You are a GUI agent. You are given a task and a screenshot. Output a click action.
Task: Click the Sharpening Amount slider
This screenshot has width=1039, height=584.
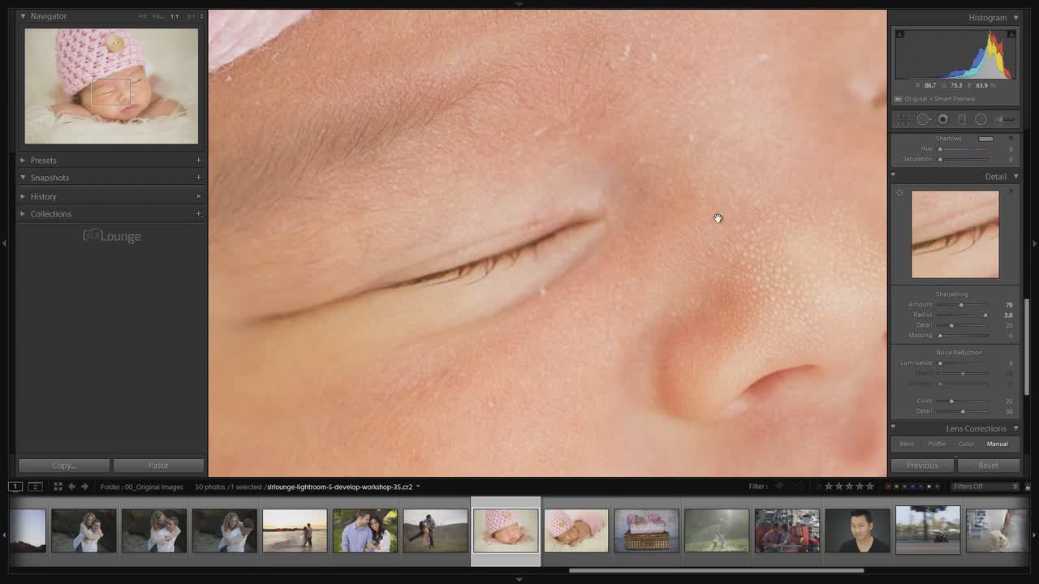pos(961,305)
